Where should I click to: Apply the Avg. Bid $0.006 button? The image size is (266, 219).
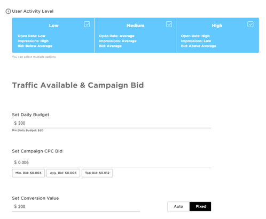point(63,173)
